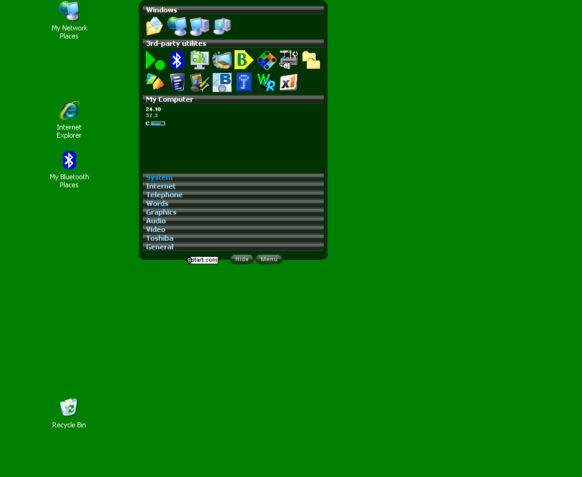582x477 pixels.
Task: Select the Toshiba category
Action: (233, 238)
